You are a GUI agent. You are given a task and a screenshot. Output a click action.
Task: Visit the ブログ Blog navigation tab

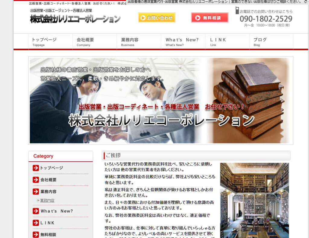[271, 42]
